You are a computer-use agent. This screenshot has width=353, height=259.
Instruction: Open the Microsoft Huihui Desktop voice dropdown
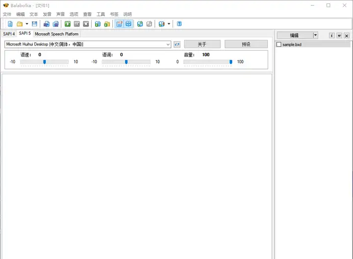pyautogui.click(x=88, y=44)
